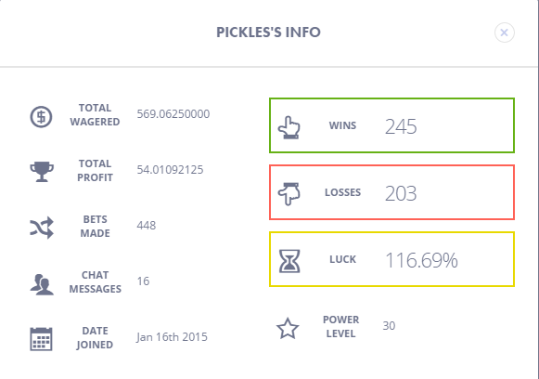Click the losses count 203
539x379 pixels.
point(401,193)
